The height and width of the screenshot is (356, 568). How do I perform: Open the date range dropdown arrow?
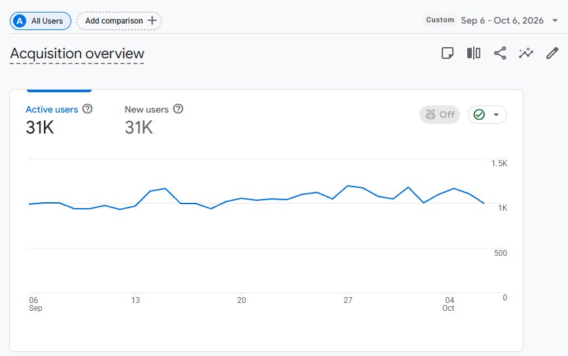[555, 20]
